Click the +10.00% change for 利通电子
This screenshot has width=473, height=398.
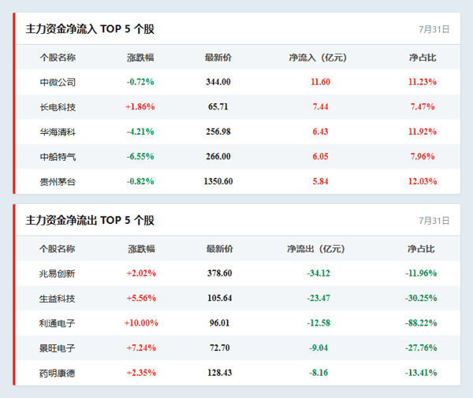pos(141,323)
